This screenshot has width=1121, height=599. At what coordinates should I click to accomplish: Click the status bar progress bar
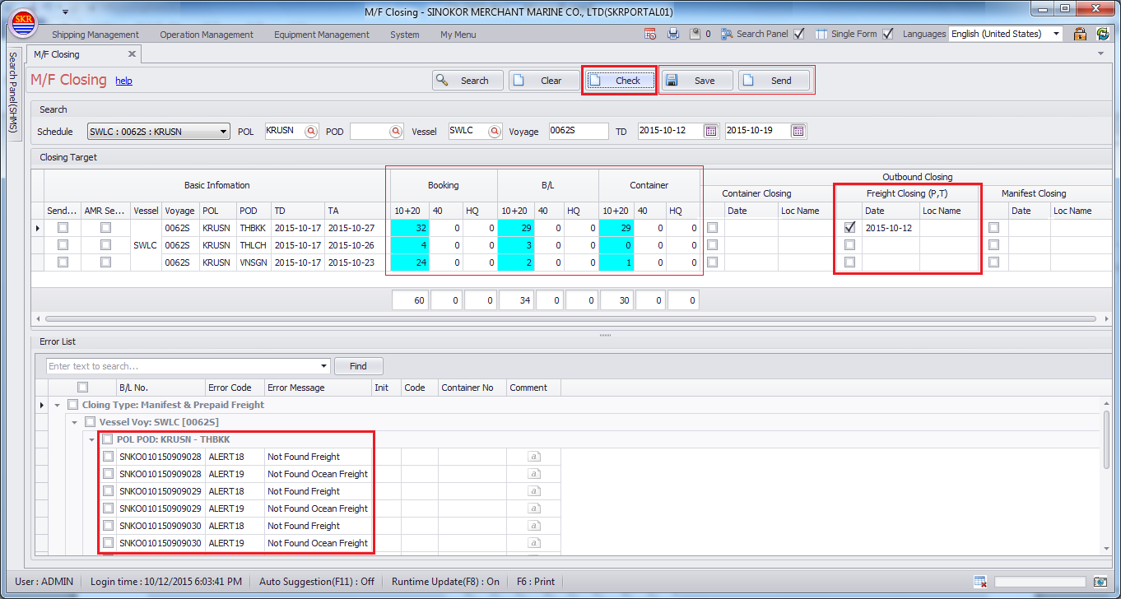pos(1040,582)
